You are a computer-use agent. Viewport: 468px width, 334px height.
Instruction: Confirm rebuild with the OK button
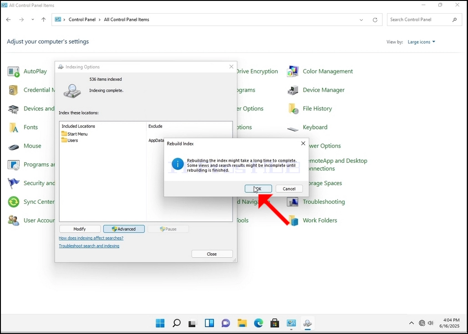[258, 189]
